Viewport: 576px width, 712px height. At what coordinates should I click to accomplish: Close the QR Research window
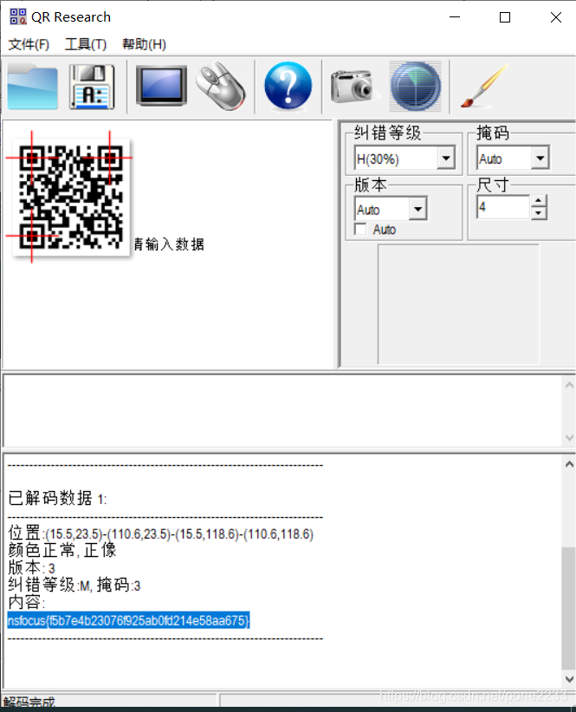[x=555, y=17]
